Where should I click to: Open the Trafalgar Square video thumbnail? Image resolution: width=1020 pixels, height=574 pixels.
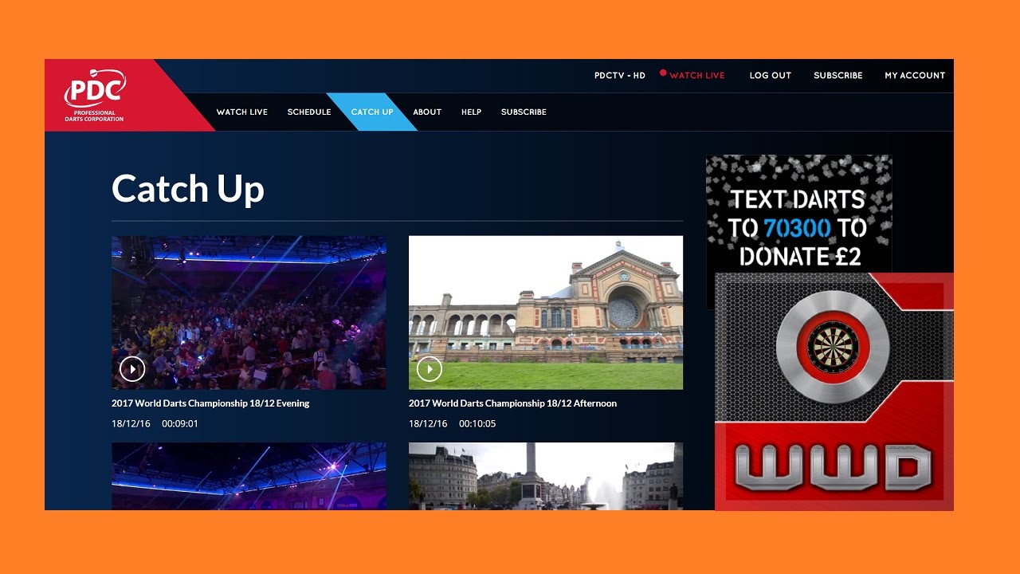tap(546, 477)
